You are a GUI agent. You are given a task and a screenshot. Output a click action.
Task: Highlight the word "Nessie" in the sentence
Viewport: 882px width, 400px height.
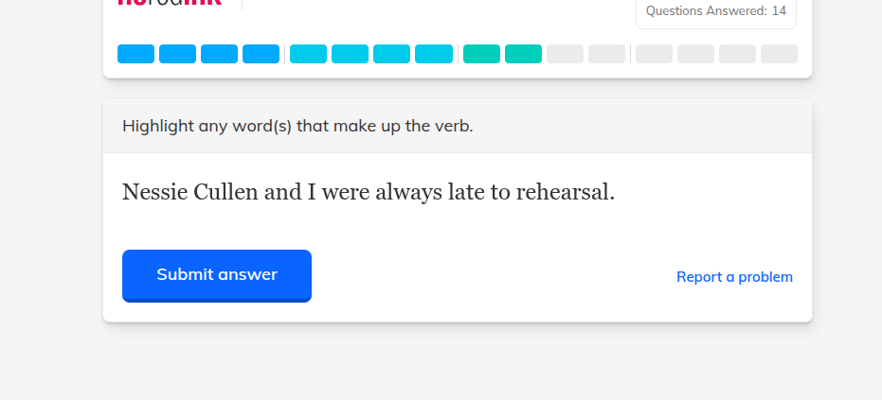[154, 193]
